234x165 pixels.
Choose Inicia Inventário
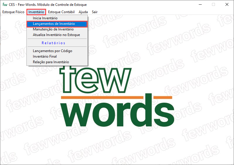click(x=57, y=18)
